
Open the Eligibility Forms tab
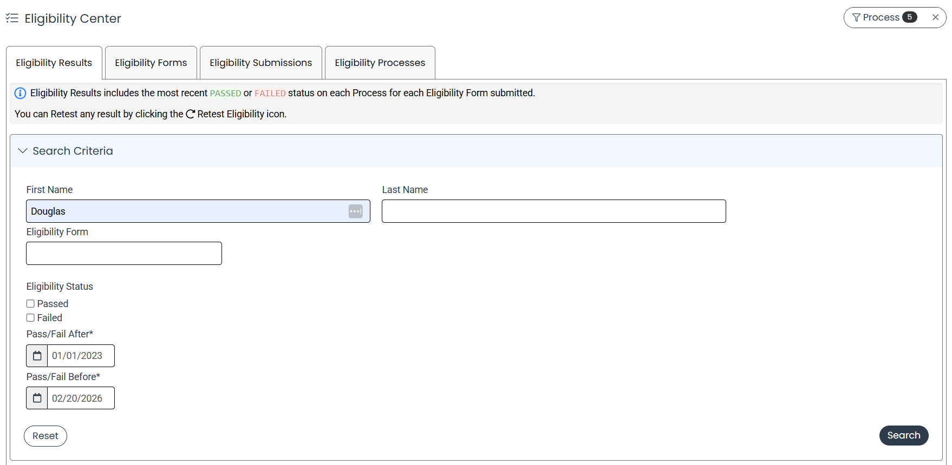click(x=151, y=63)
